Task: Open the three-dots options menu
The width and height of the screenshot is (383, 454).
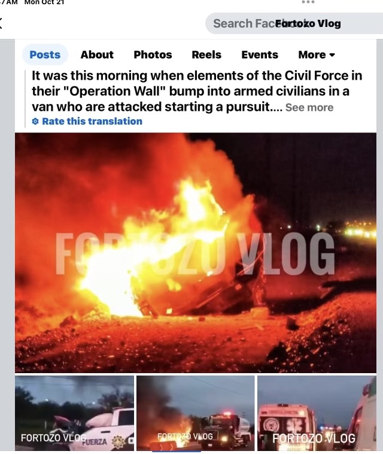Action: (x=308, y=2)
